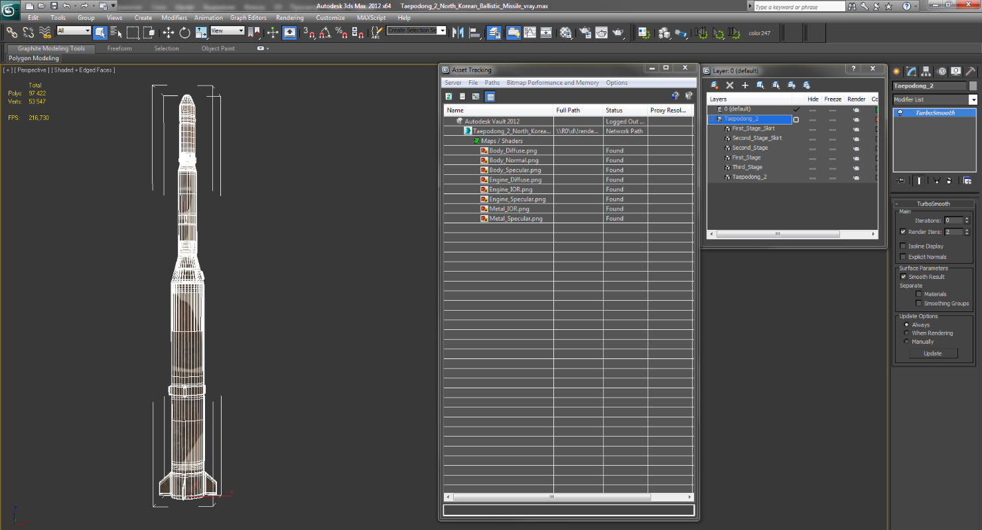Toggle TurboSmooth modifier lightbulb visibility
This screenshot has height=530, width=982.
(x=900, y=113)
